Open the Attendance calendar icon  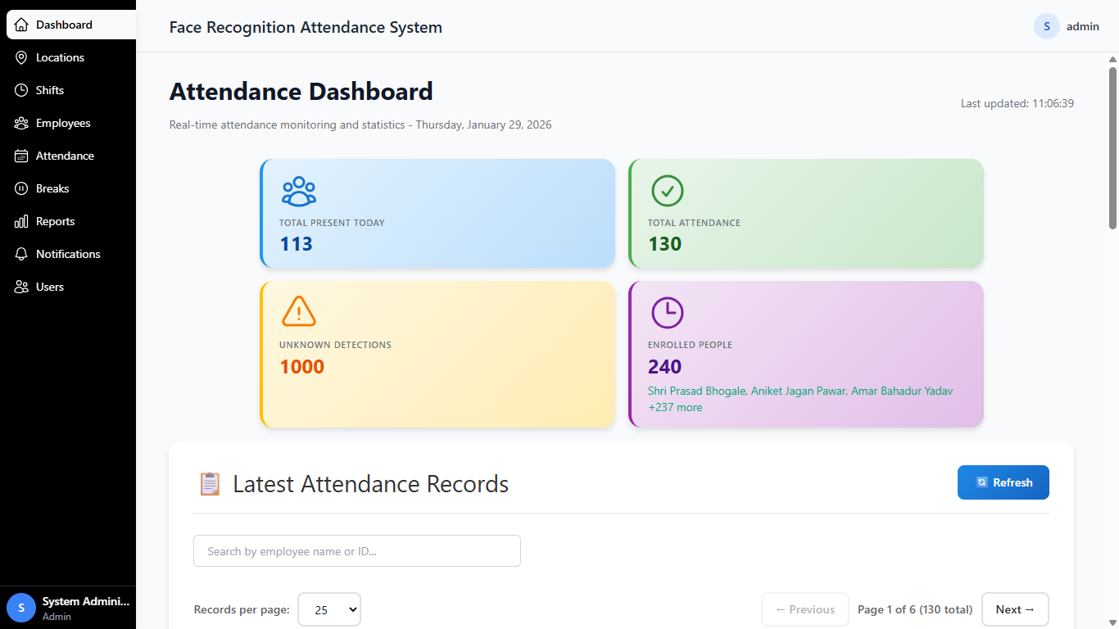pyautogui.click(x=20, y=156)
